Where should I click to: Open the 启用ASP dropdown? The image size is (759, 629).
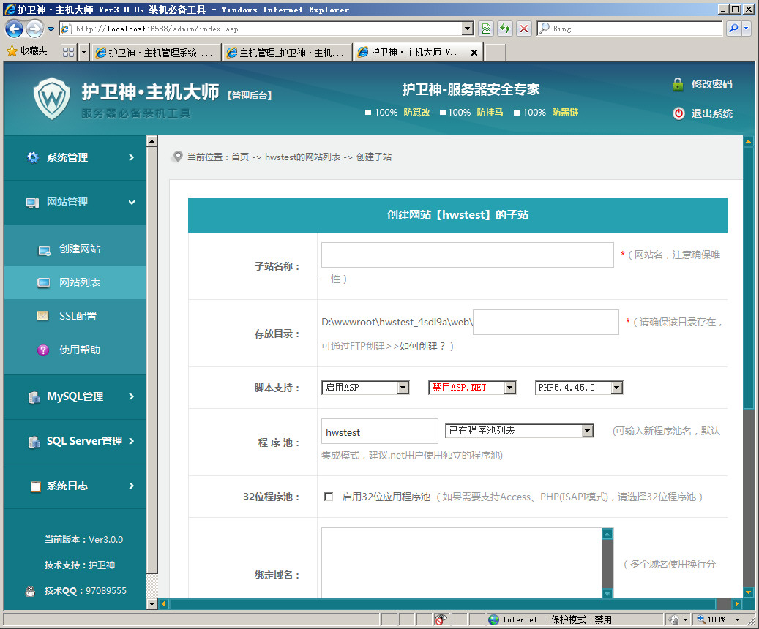pos(365,388)
